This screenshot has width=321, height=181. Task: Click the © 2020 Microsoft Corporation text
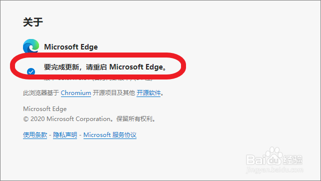point(66,119)
